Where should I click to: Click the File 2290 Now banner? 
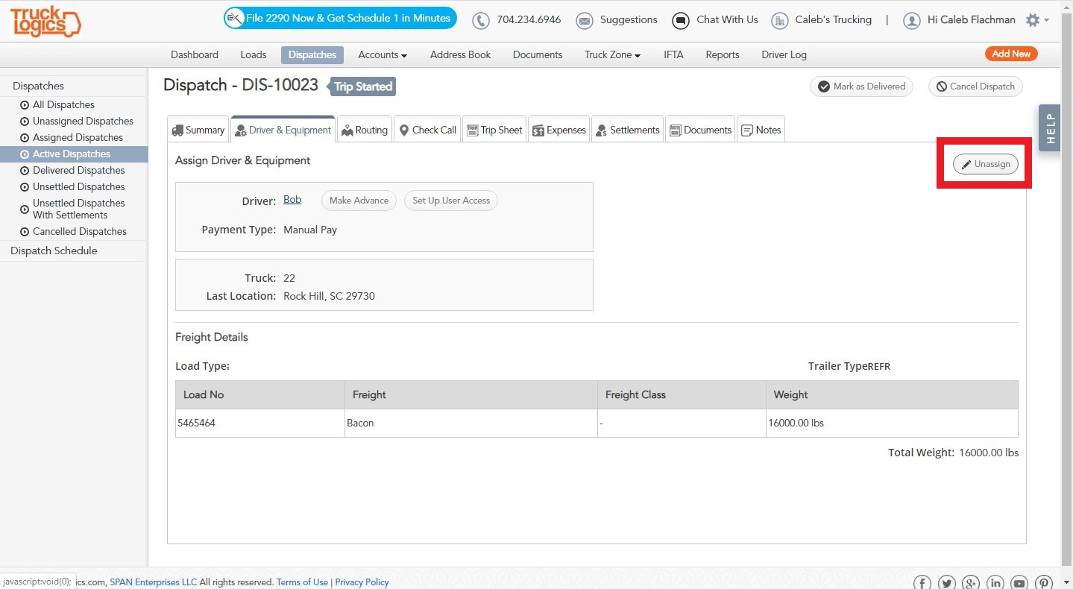point(340,18)
